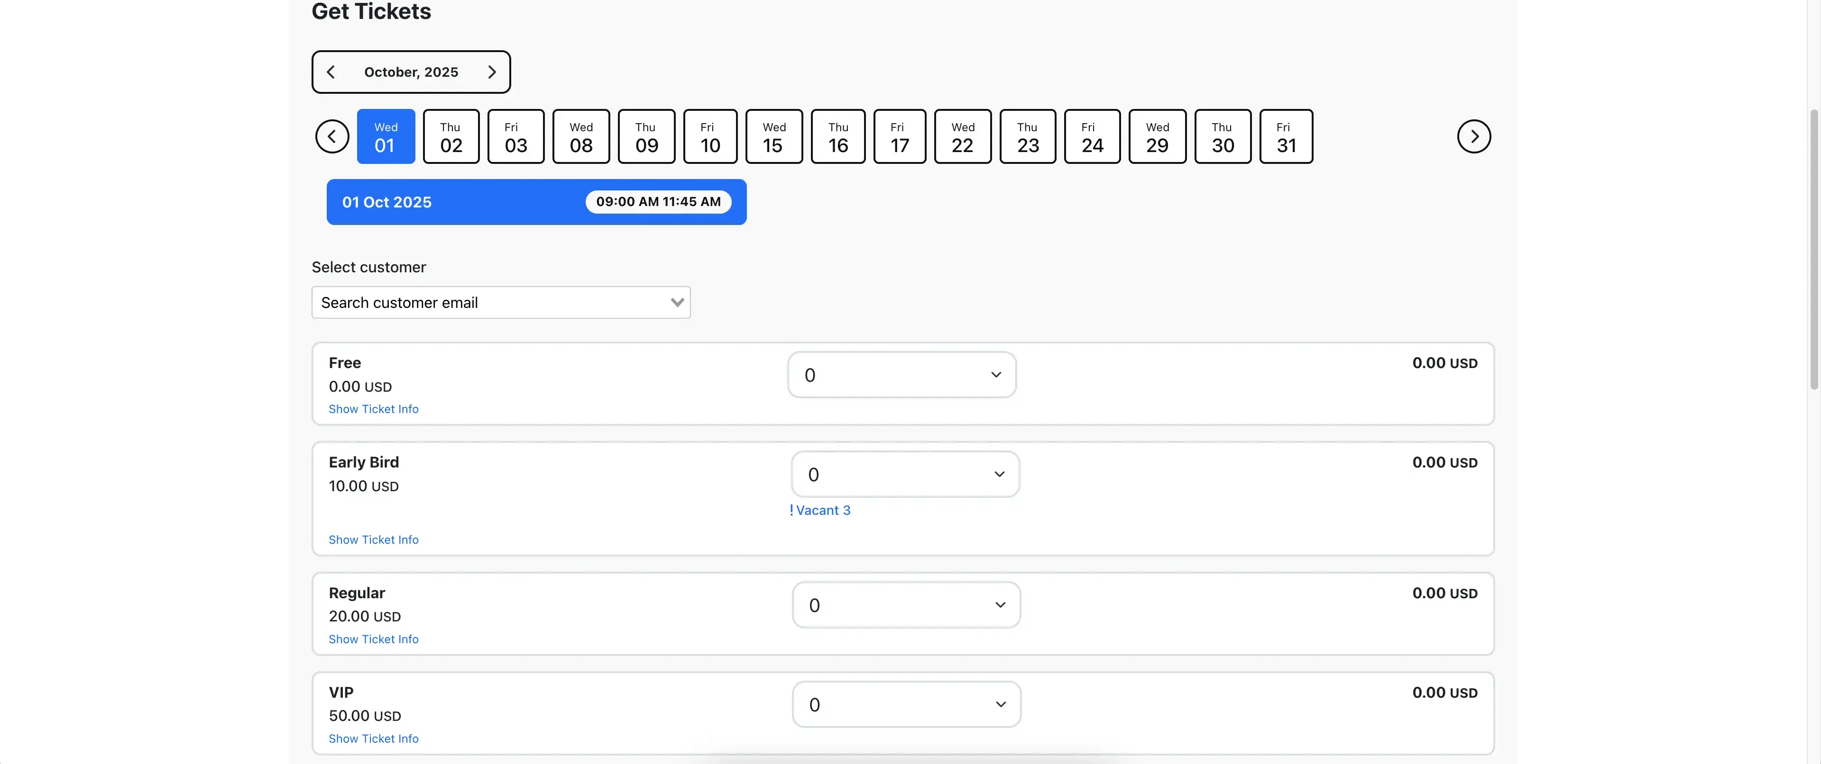This screenshot has height=764, width=1821.
Task: Show Ticket Info for the Regular ticket
Action: point(374,638)
